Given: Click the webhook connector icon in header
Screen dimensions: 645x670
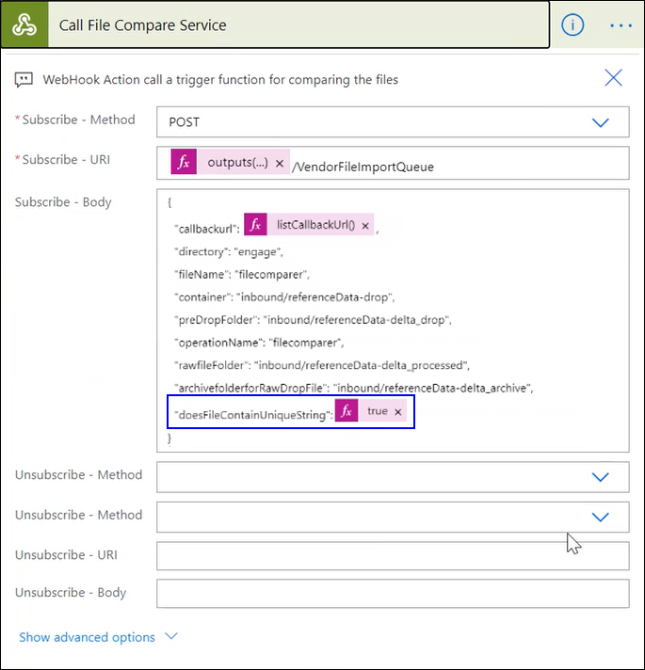Looking at the screenshot, I should (x=24, y=25).
